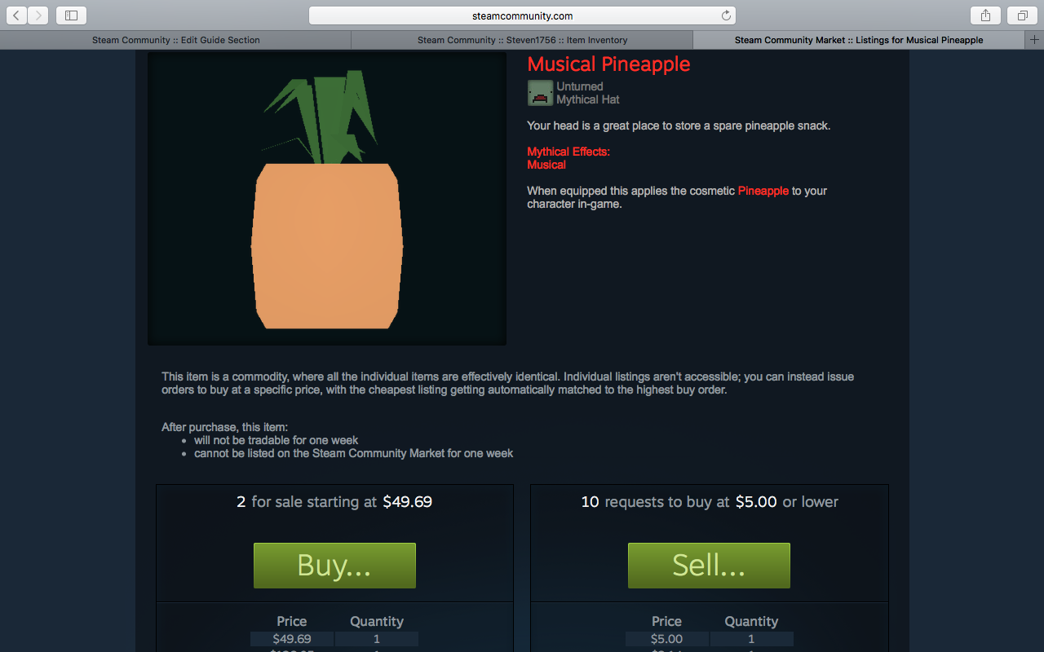Click the Musical Pineapple title
This screenshot has height=652, width=1044.
click(608, 64)
